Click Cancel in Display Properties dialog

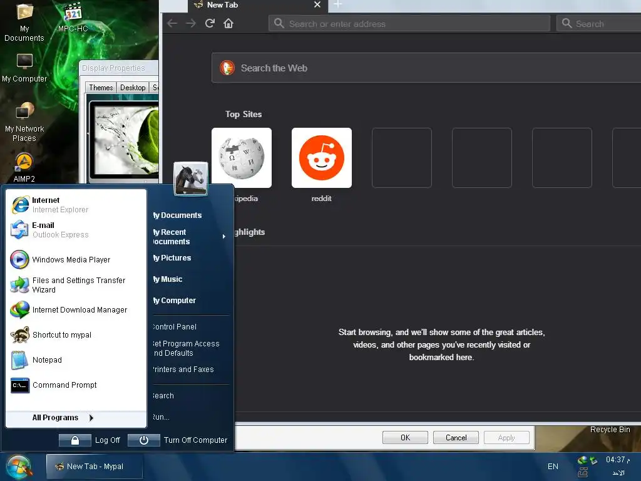(456, 438)
